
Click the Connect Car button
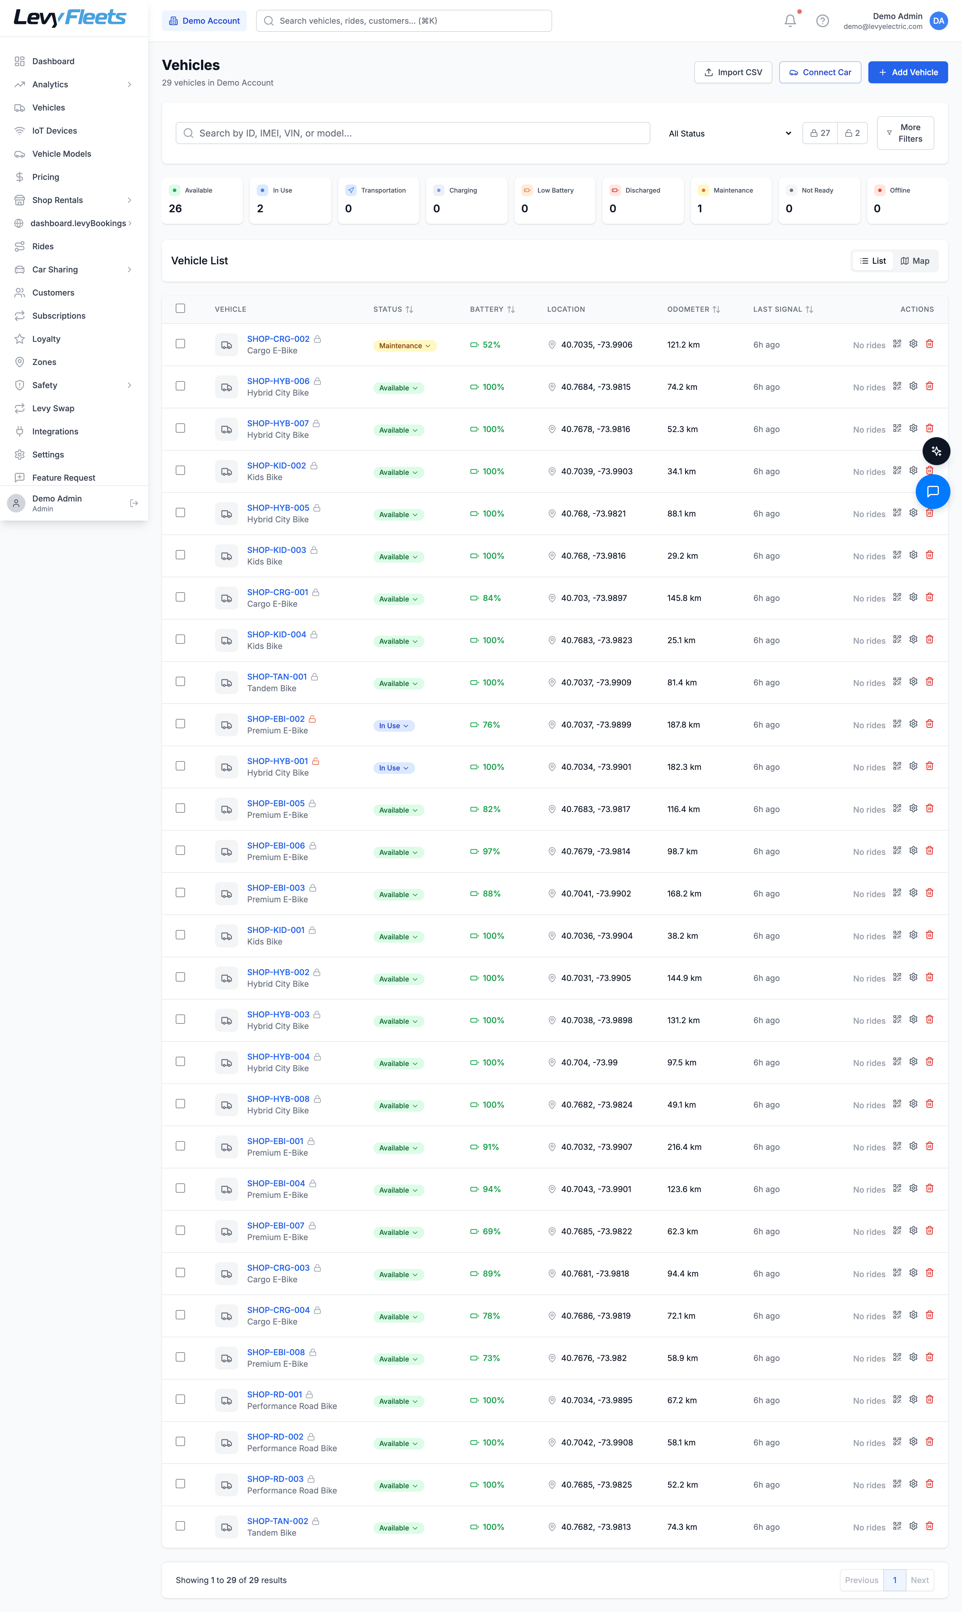tap(819, 72)
